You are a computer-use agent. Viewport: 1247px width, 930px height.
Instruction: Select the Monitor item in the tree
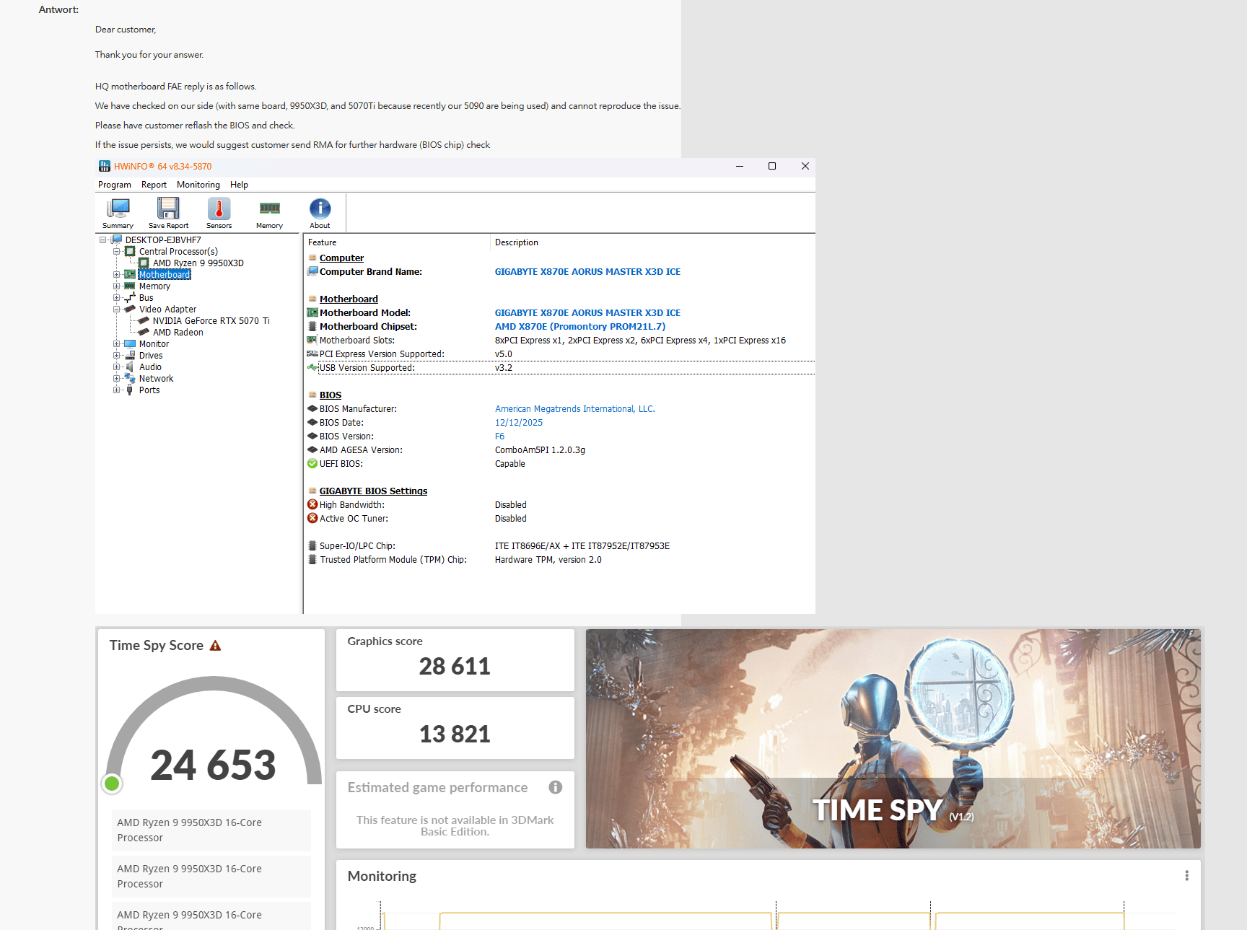tap(154, 344)
